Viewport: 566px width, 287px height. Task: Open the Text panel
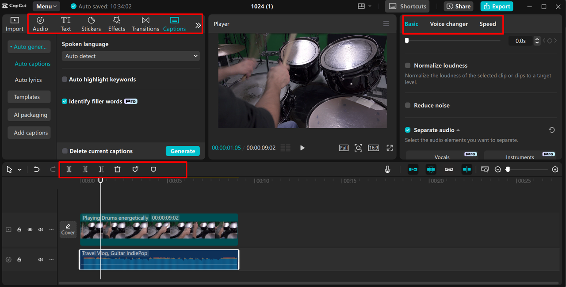point(66,24)
